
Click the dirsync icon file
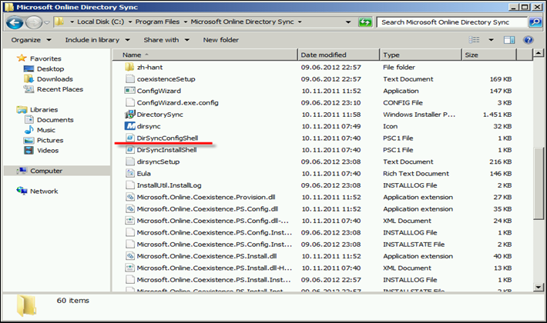click(129, 125)
